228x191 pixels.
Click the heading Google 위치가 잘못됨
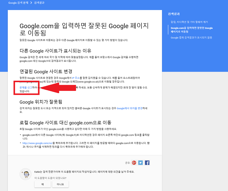point(41,102)
